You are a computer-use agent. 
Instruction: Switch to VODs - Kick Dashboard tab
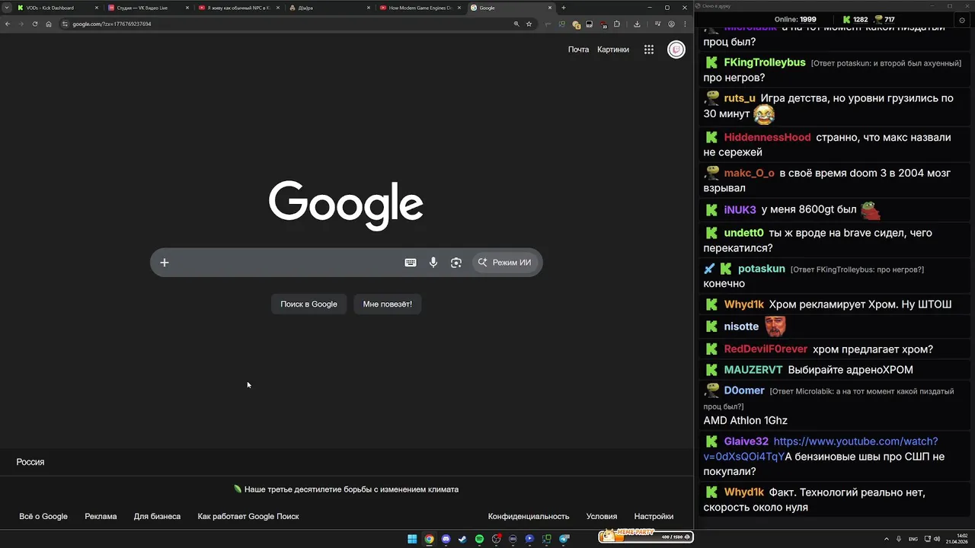(x=56, y=8)
